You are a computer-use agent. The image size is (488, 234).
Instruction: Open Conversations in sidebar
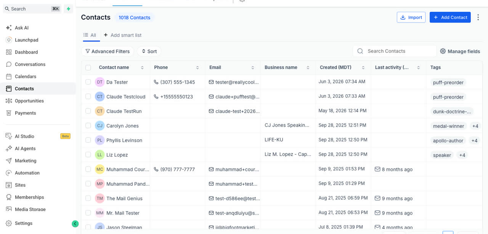click(30, 64)
